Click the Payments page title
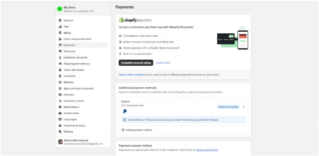Viewport: 319px width, 156px height. click(124, 7)
